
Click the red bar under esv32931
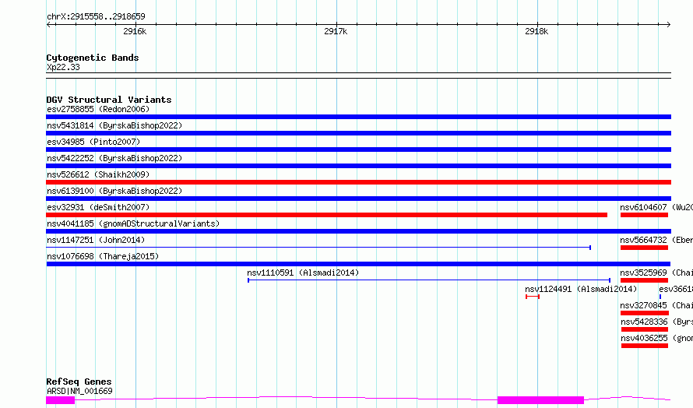326,215
